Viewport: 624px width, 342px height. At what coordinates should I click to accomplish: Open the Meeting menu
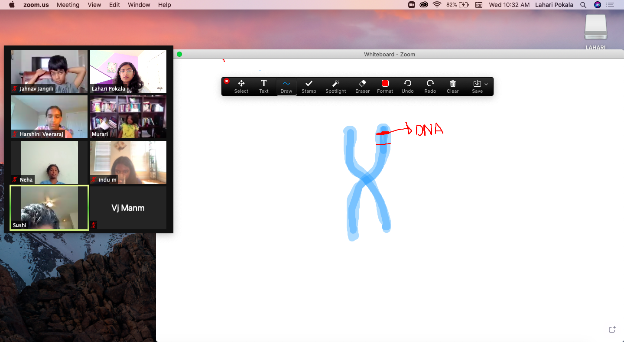point(68,5)
